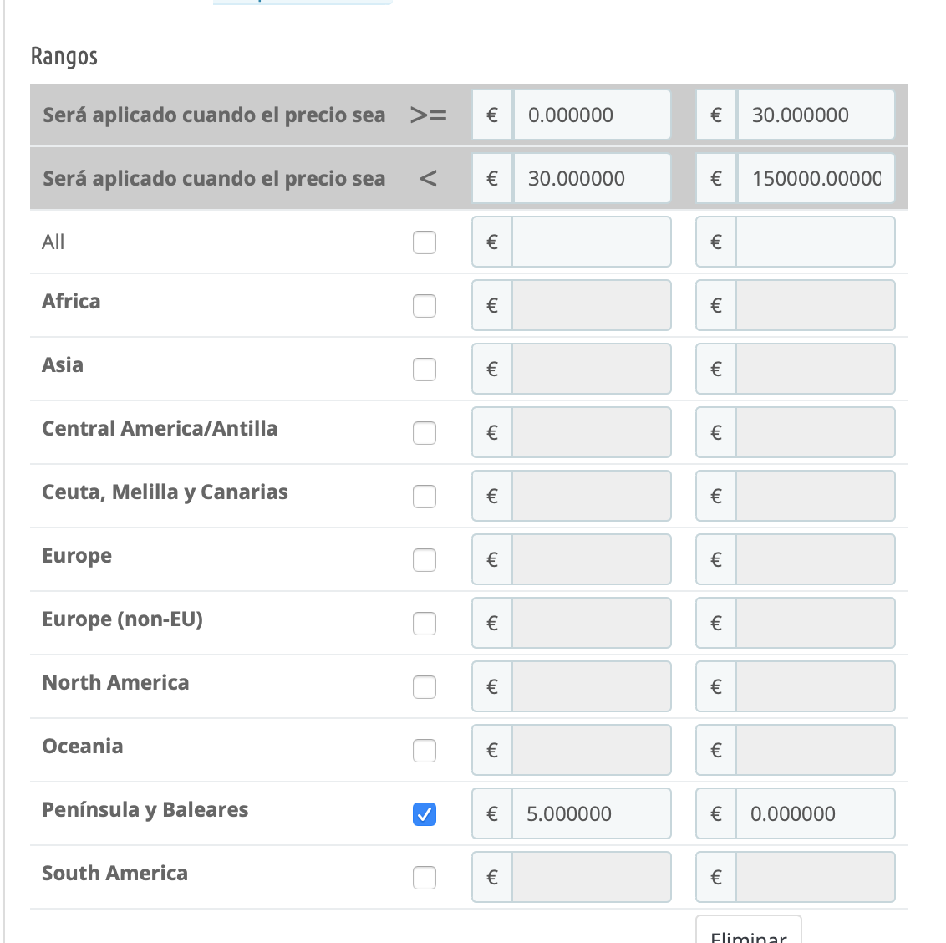Edit Península y Baleares price 5.000000
This screenshot has height=943, width=946.
pos(591,814)
